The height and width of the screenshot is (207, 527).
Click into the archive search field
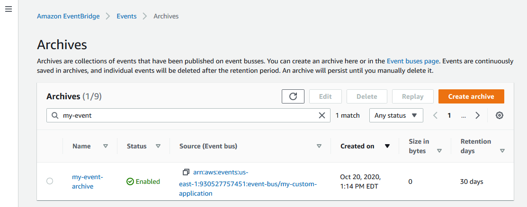click(x=189, y=115)
